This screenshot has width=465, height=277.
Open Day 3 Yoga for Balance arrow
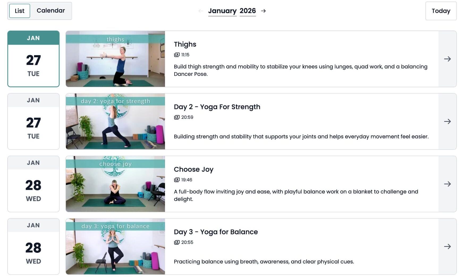pos(447,246)
